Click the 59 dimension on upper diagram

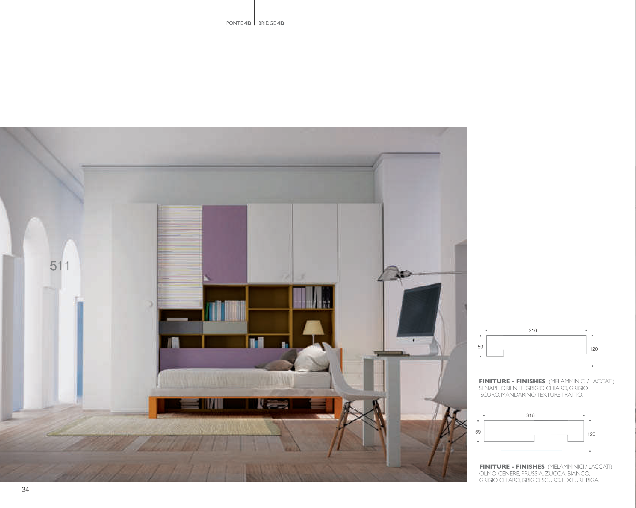pos(480,347)
